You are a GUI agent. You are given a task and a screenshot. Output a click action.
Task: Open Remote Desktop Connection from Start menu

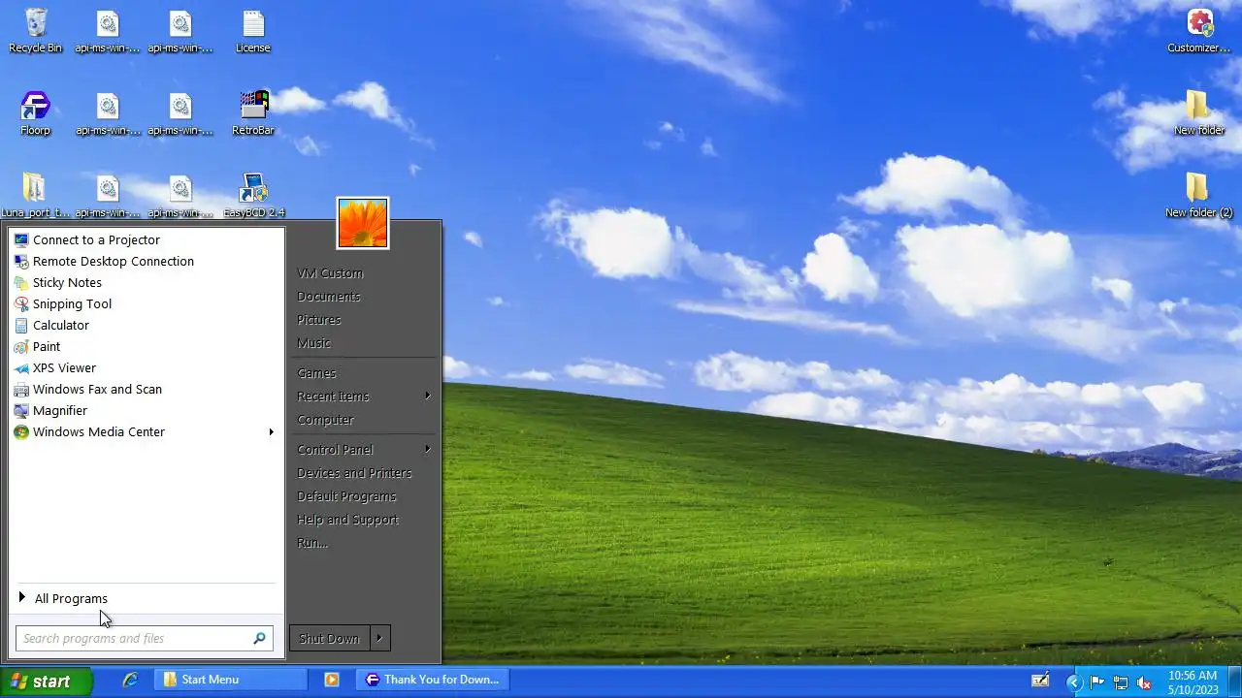[147, 261]
